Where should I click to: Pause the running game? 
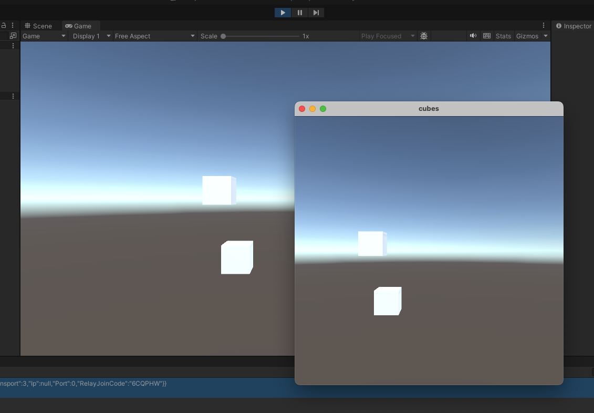pos(299,13)
